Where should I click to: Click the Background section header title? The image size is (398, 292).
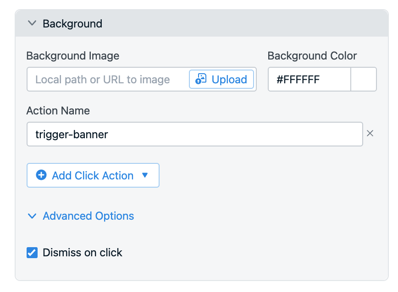[x=72, y=24]
